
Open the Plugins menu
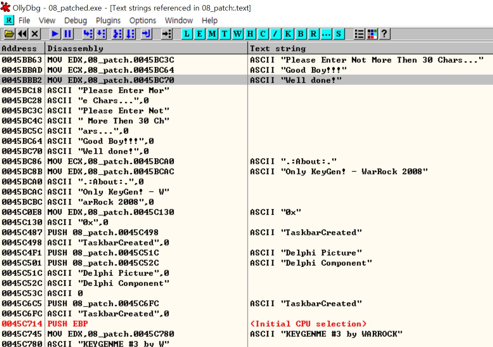tap(108, 20)
